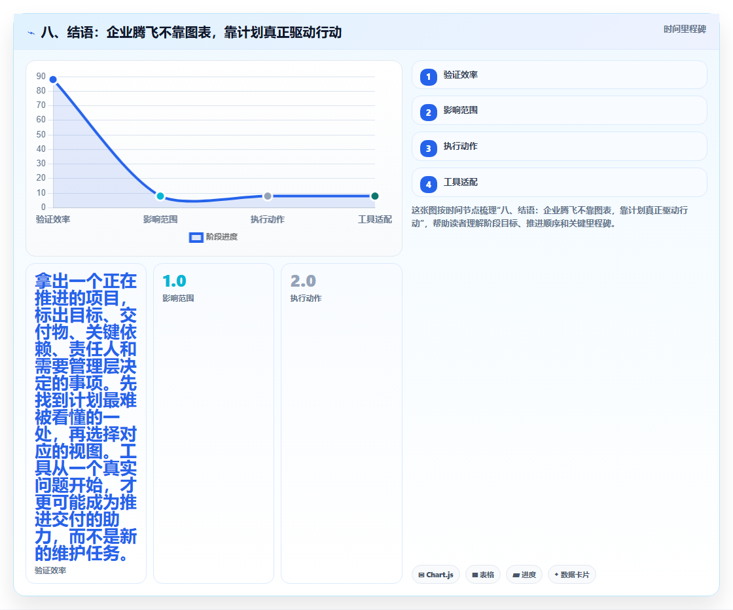Click the 影响范围 caption under 1.0
The height and width of the screenshot is (610, 733).
pyautogui.click(x=178, y=298)
